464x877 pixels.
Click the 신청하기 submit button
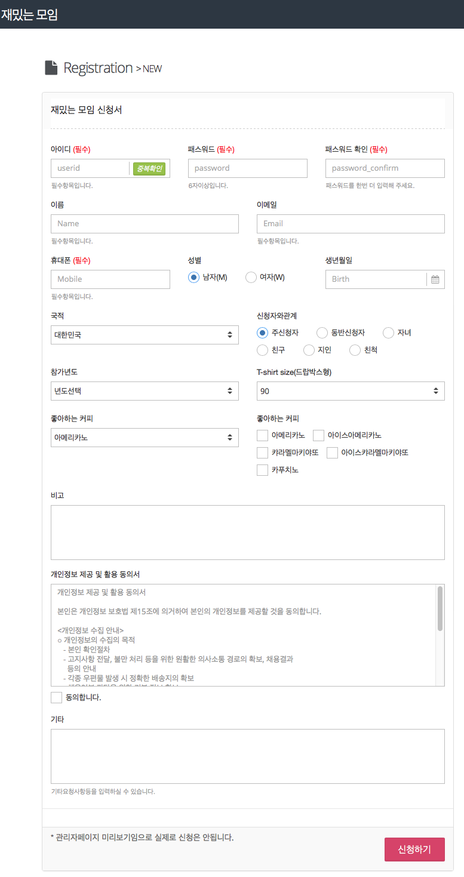(x=414, y=850)
